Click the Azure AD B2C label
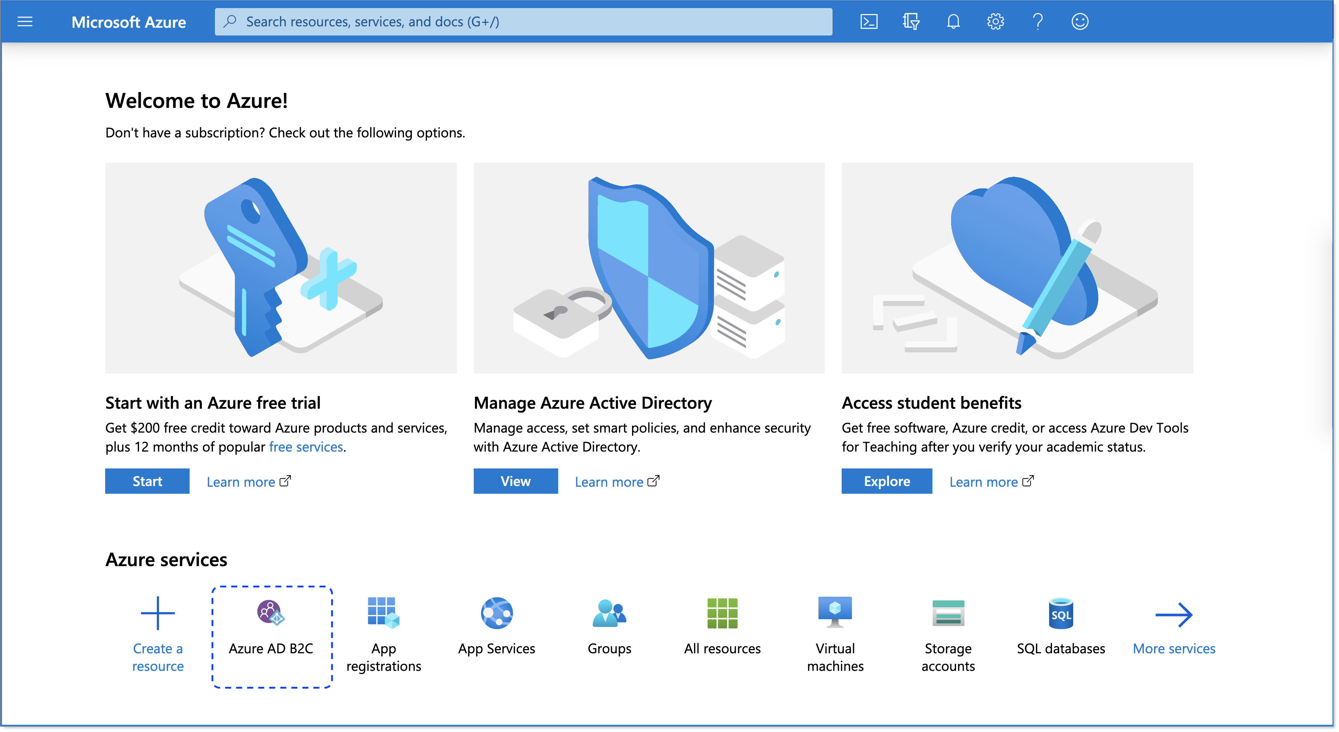The height and width of the screenshot is (732, 1339). coord(271,648)
